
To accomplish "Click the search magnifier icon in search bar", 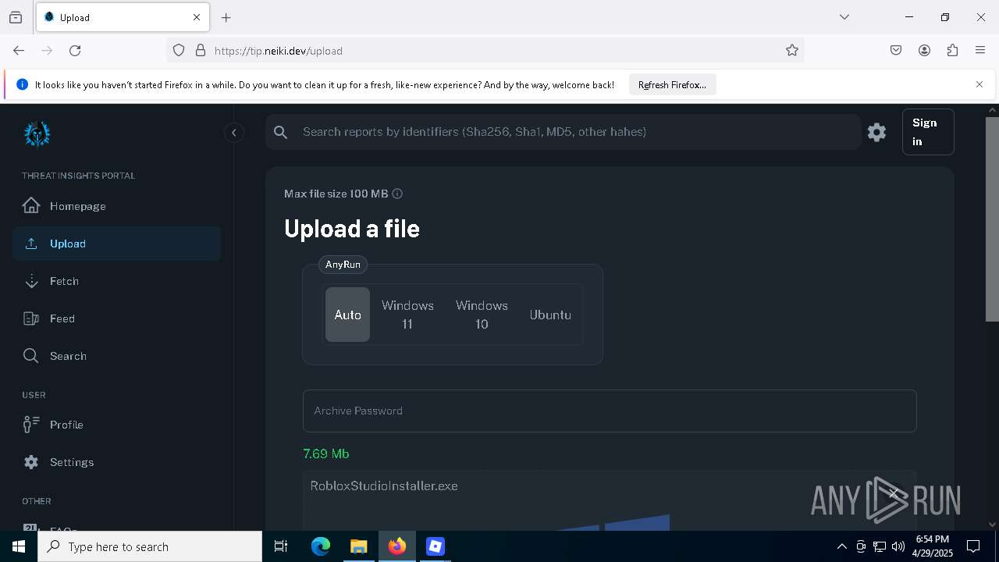I will [281, 133].
